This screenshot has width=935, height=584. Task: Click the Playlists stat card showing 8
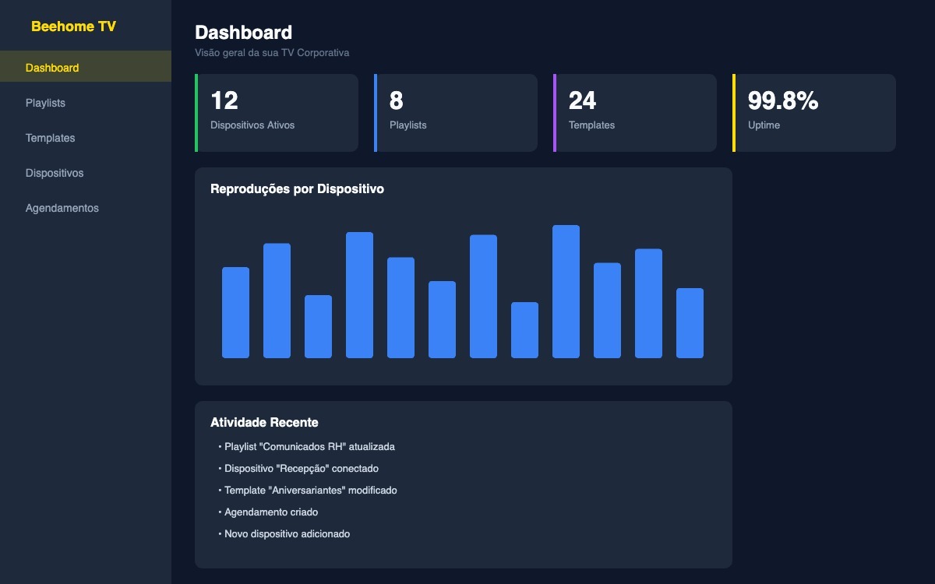click(x=456, y=112)
